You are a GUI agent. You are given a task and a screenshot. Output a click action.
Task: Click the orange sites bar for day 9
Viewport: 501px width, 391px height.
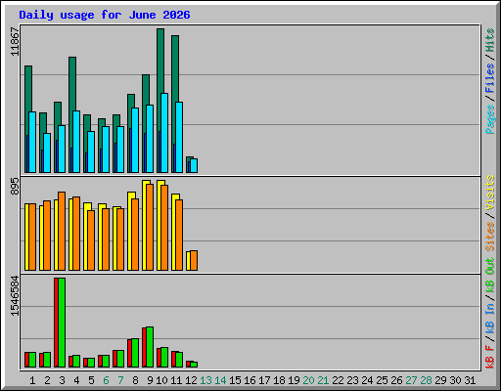pyautogui.click(x=150, y=227)
